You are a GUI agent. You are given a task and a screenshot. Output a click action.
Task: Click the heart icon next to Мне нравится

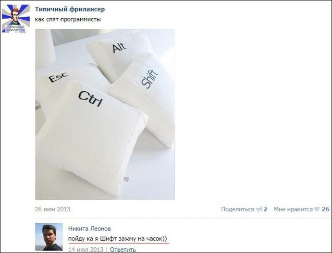click(317, 209)
